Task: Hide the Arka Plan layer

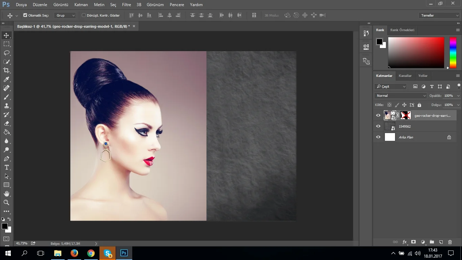Action: (378, 137)
